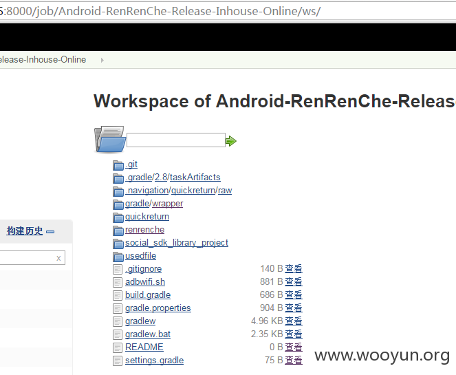
Task: Clear the build history search with x
Action: pos(58,258)
